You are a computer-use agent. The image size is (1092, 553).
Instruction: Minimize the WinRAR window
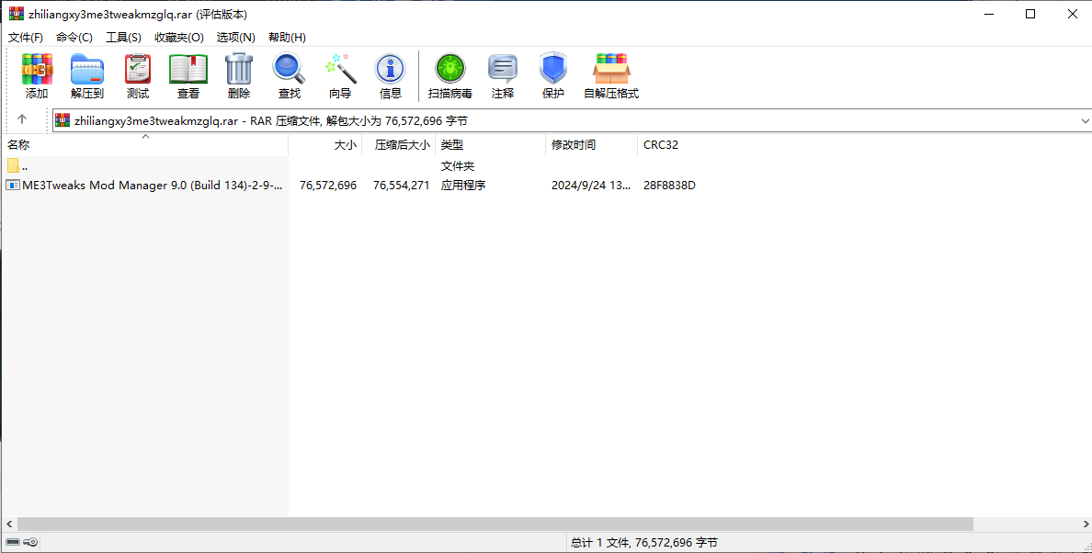(988, 14)
